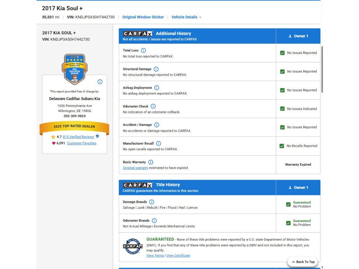Click the 35,501 mi mileage text

point(50,17)
